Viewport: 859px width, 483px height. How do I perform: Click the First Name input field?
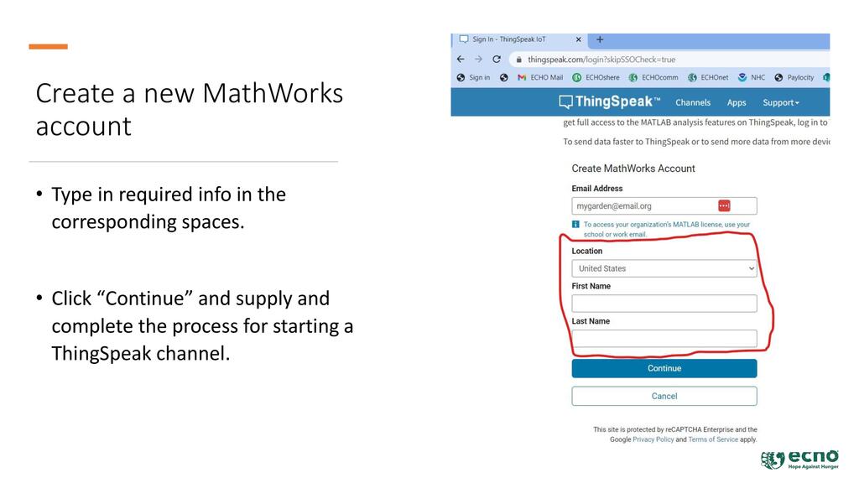tap(664, 304)
